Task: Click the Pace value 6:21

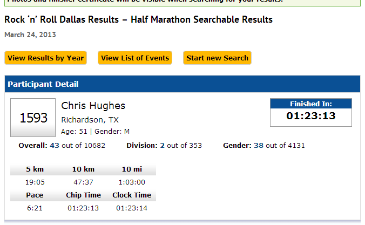Action: pyautogui.click(x=35, y=208)
